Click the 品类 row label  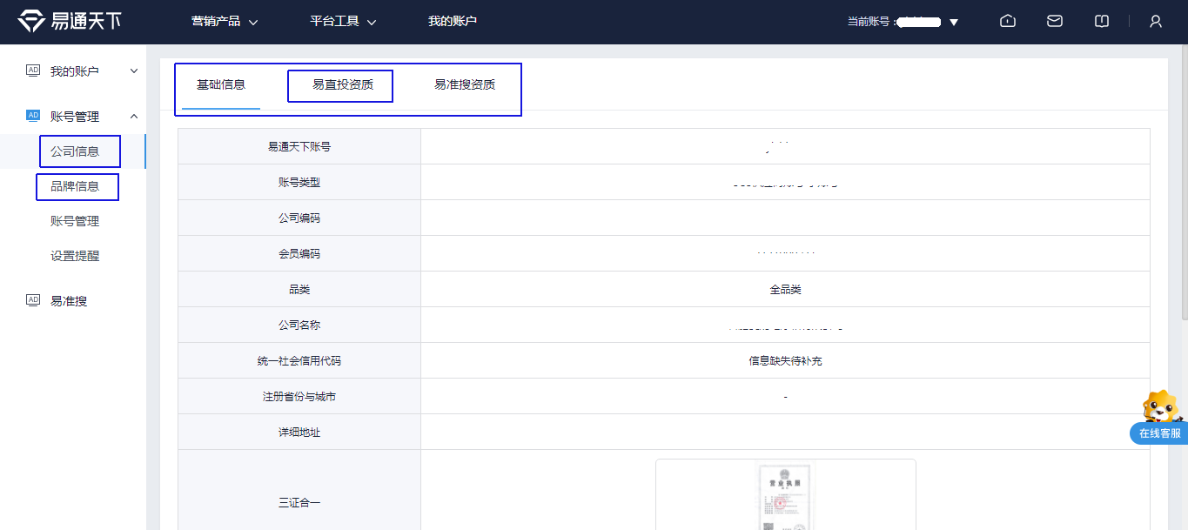[x=299, y=290]
